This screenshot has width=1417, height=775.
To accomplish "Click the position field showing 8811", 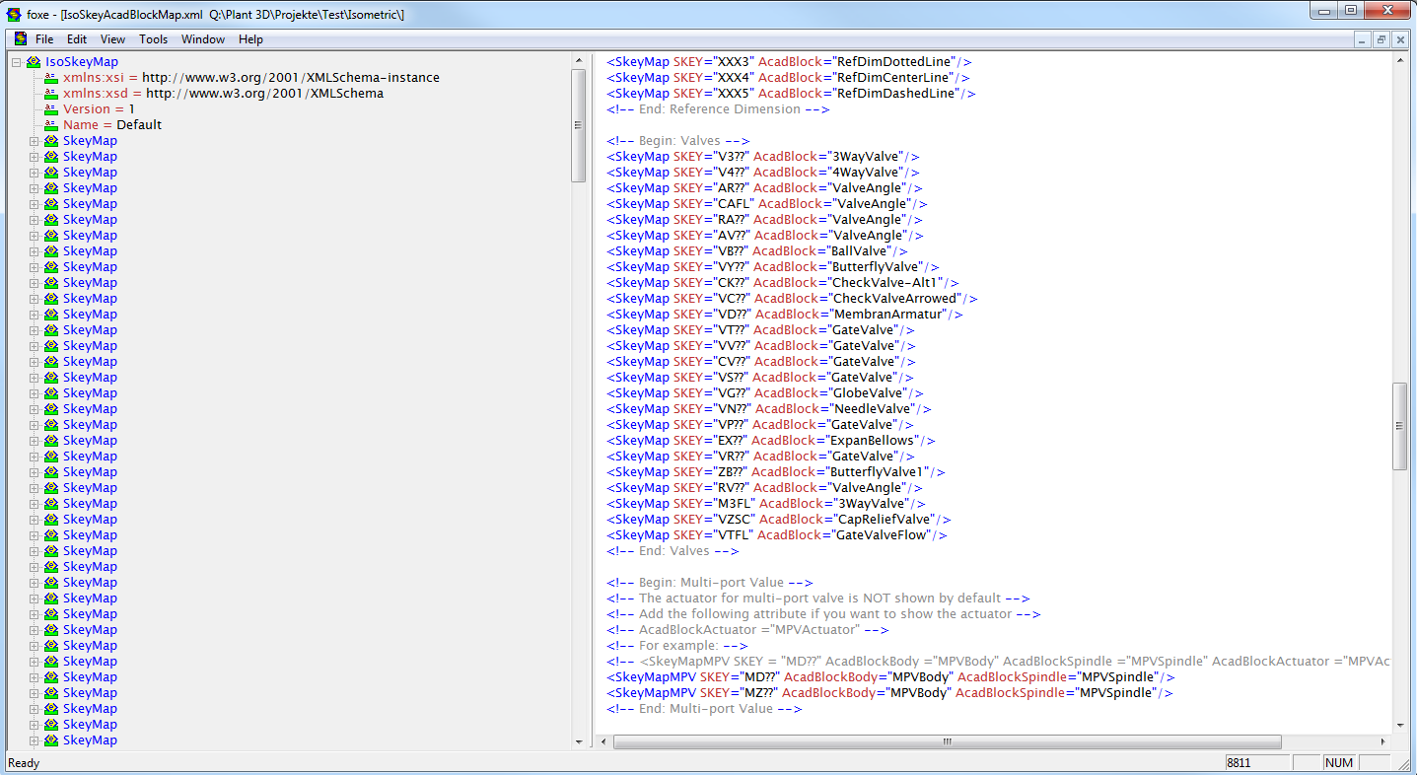I will pos(1257,761).
